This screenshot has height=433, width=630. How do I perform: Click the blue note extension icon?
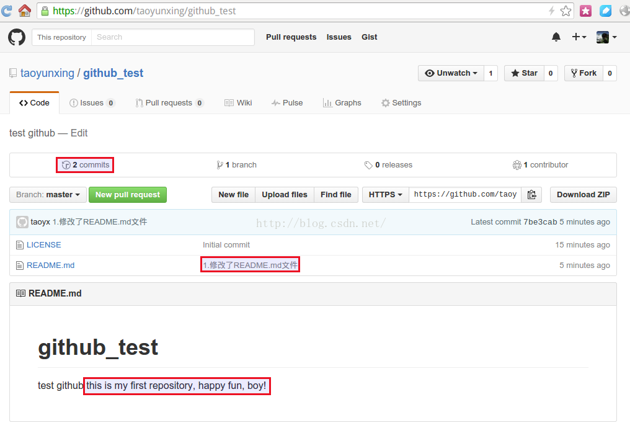point(605,11)
